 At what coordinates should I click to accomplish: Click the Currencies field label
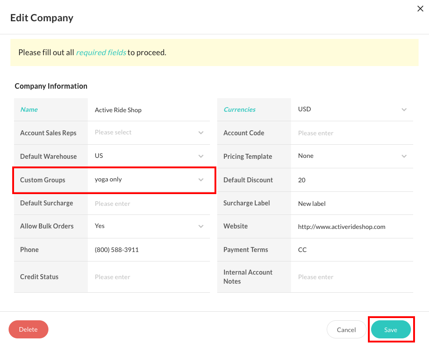[x=239, y=109]
